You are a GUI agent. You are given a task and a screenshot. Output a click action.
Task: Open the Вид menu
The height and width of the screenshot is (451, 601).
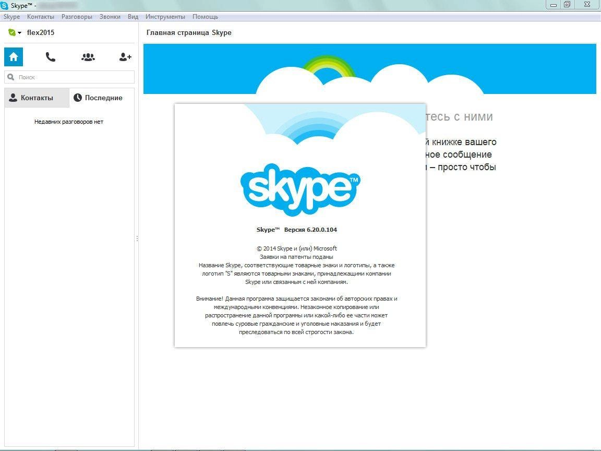coord(133,17)
